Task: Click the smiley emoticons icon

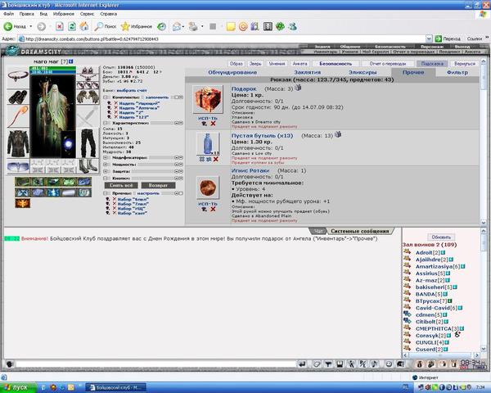Action: click(389, 364)
